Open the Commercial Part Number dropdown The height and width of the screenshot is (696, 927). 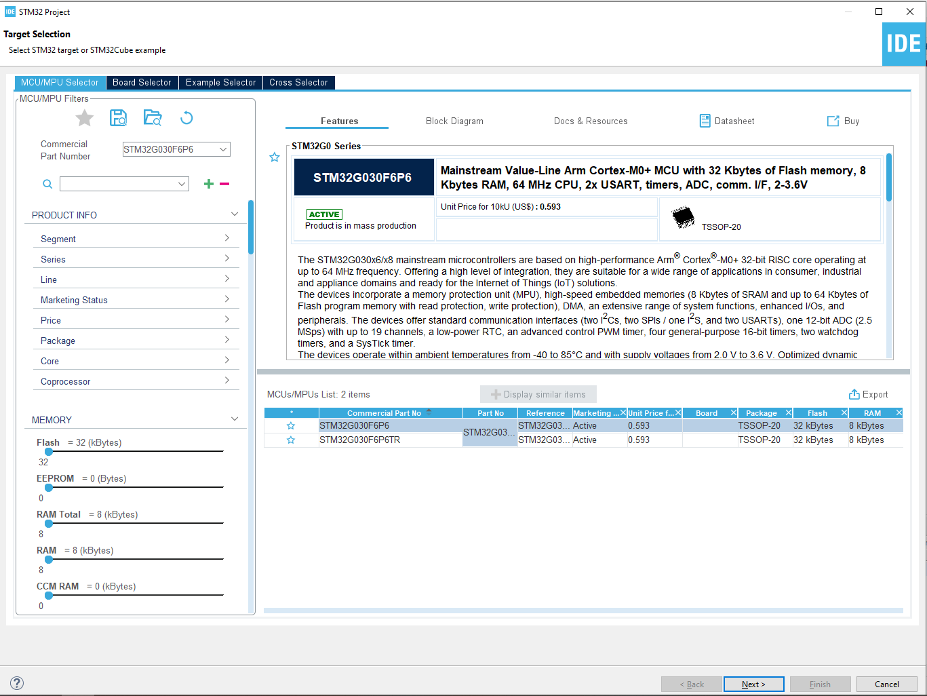223,149
